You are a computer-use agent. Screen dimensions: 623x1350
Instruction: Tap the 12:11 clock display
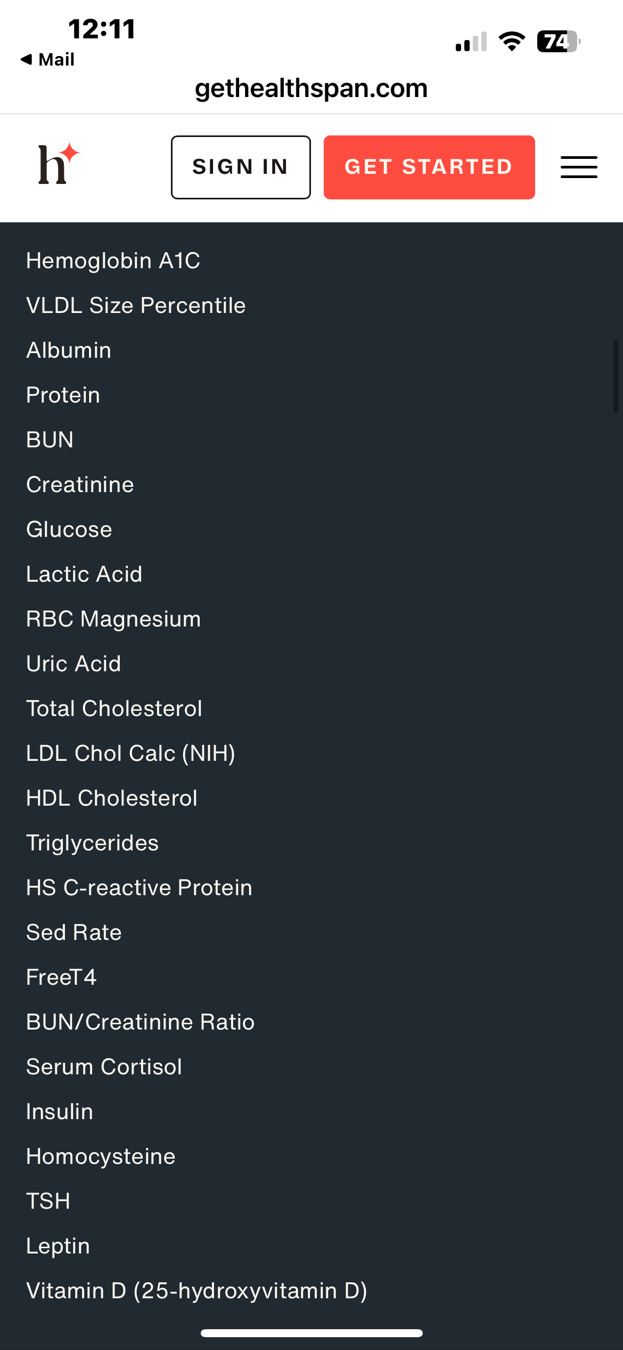(102, 29)
